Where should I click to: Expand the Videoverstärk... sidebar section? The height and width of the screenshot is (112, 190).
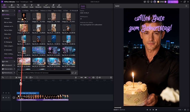point(8,69)
